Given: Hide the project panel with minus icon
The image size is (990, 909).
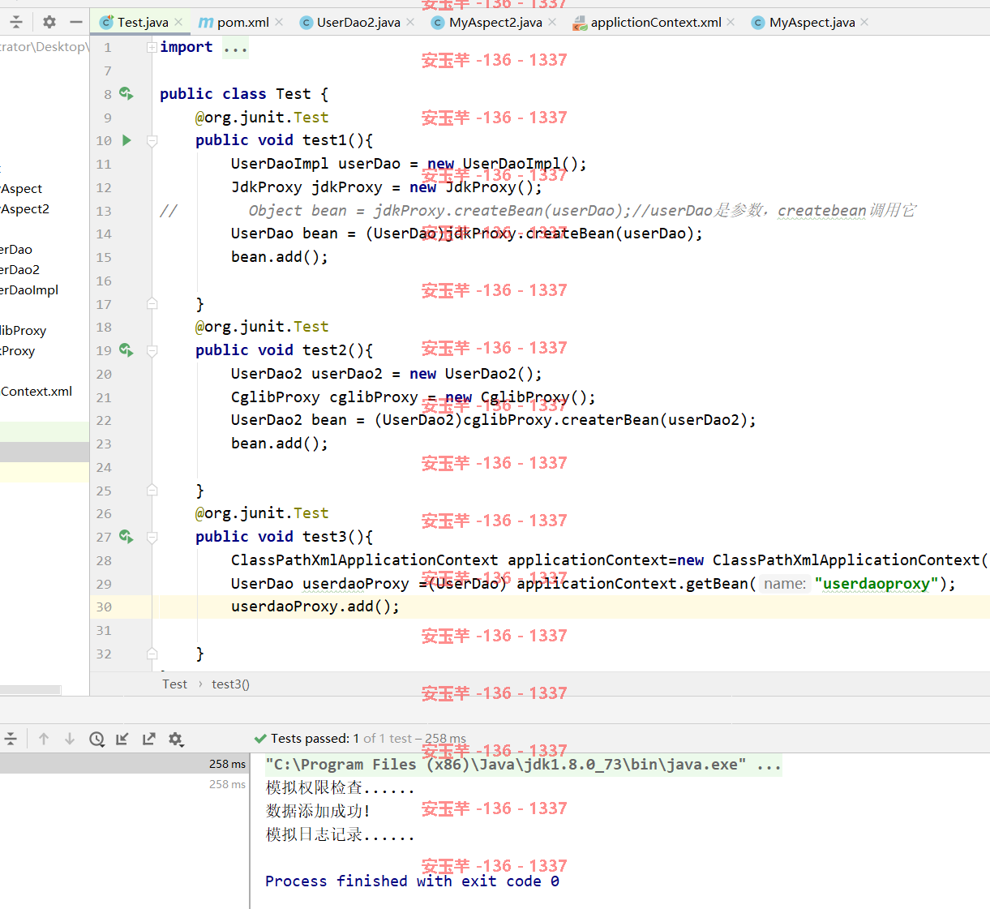Looking at the screenshot, I should [76, 22].
